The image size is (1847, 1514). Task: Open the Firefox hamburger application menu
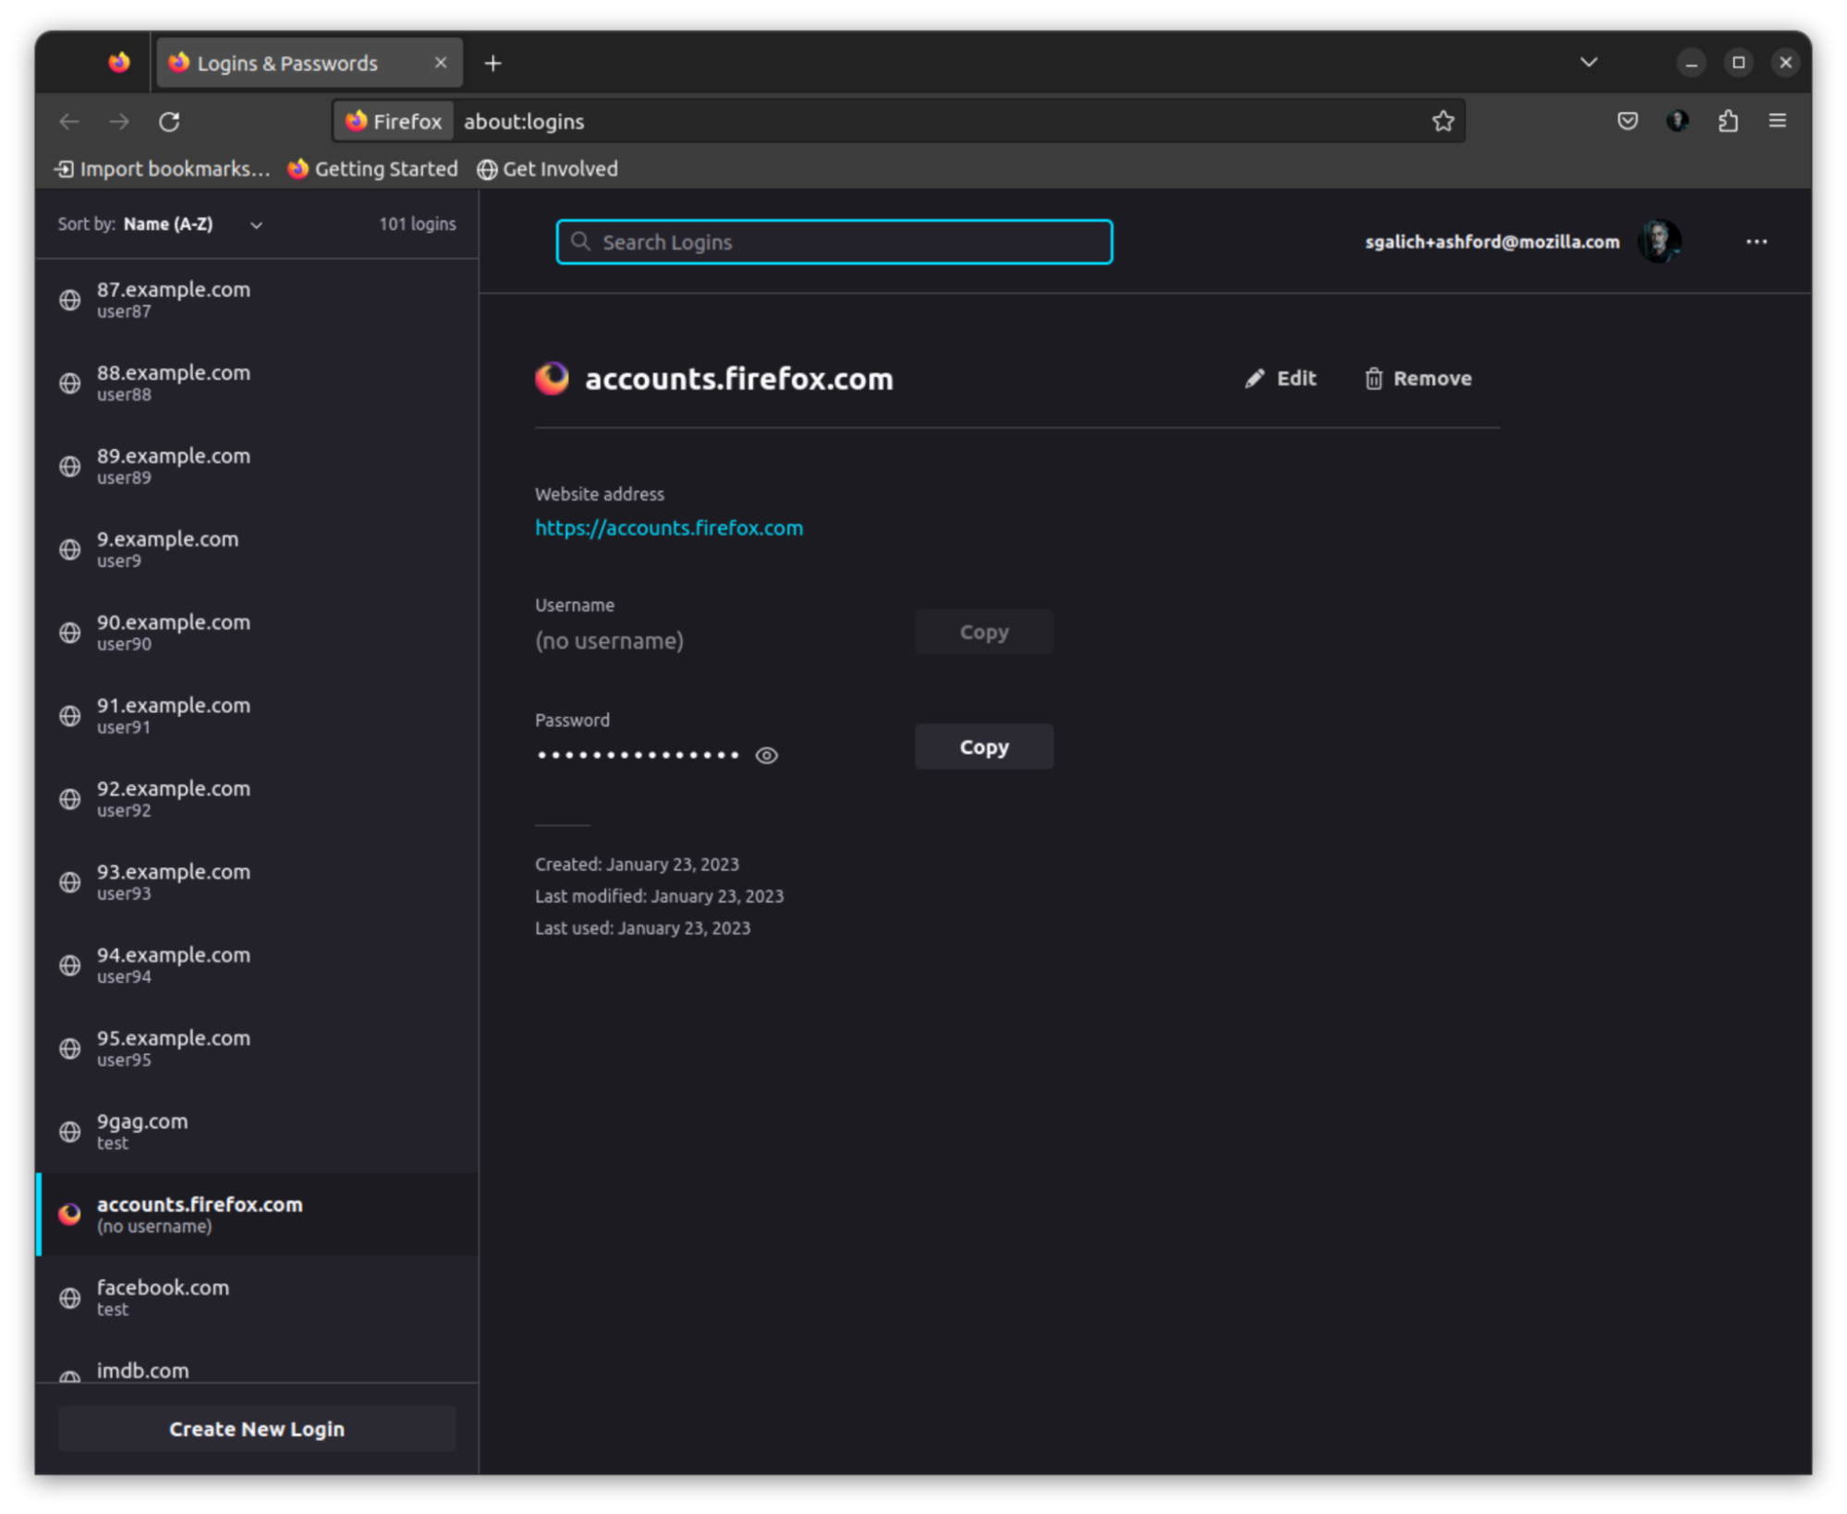[x=1777, y=121]
